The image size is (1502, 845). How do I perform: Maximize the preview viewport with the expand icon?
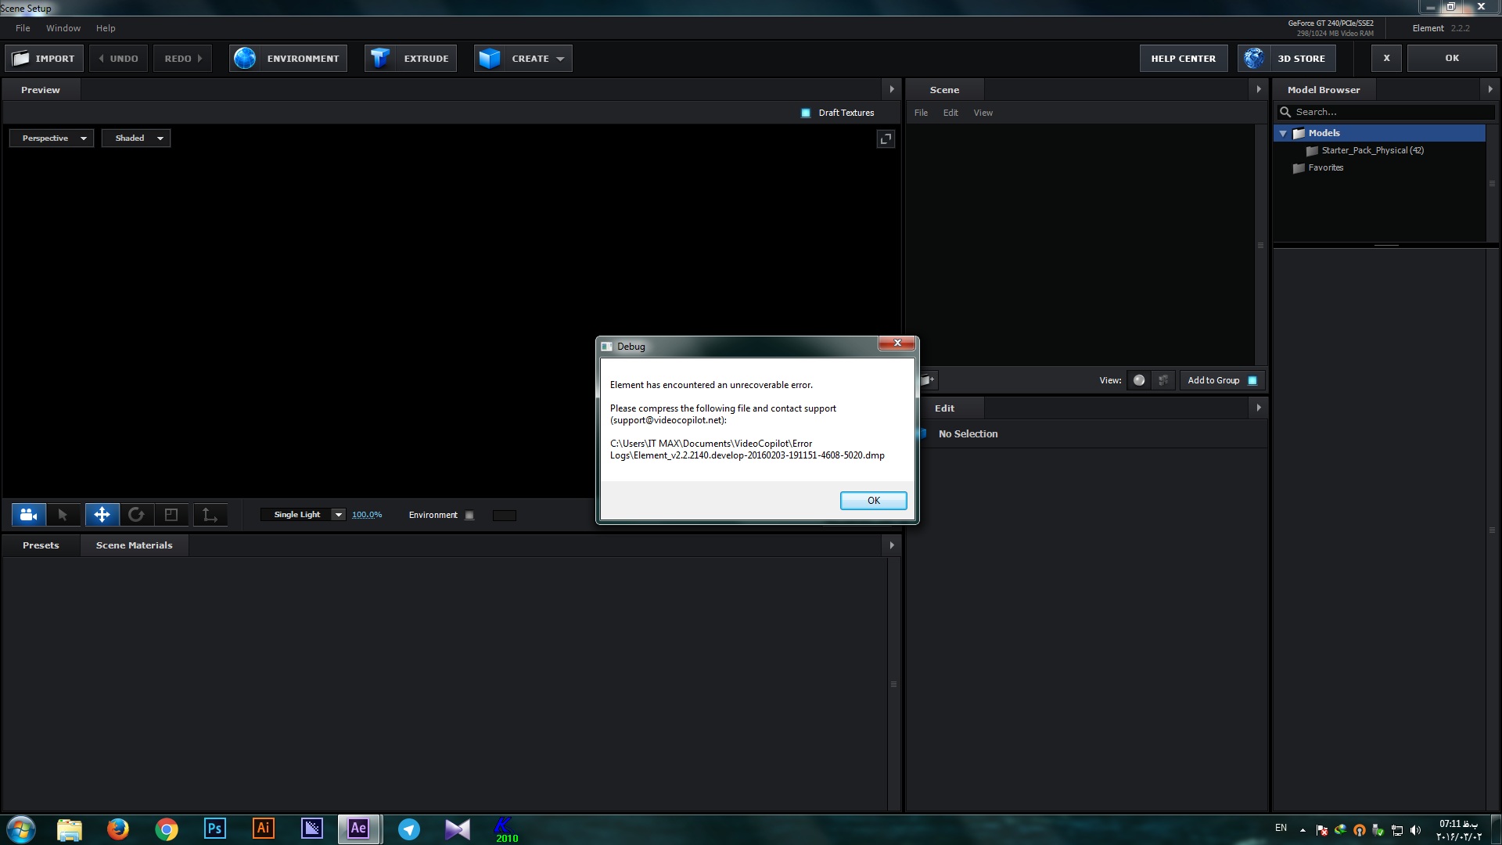click(886, 138)
